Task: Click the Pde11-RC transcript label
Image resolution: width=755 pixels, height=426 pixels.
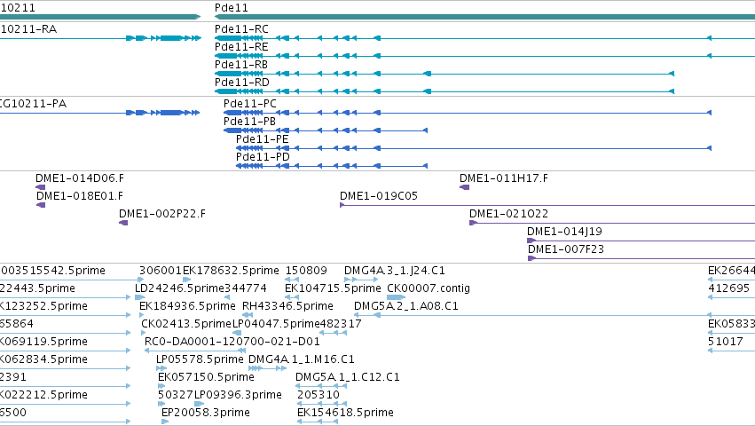Action: click(241, 29)
